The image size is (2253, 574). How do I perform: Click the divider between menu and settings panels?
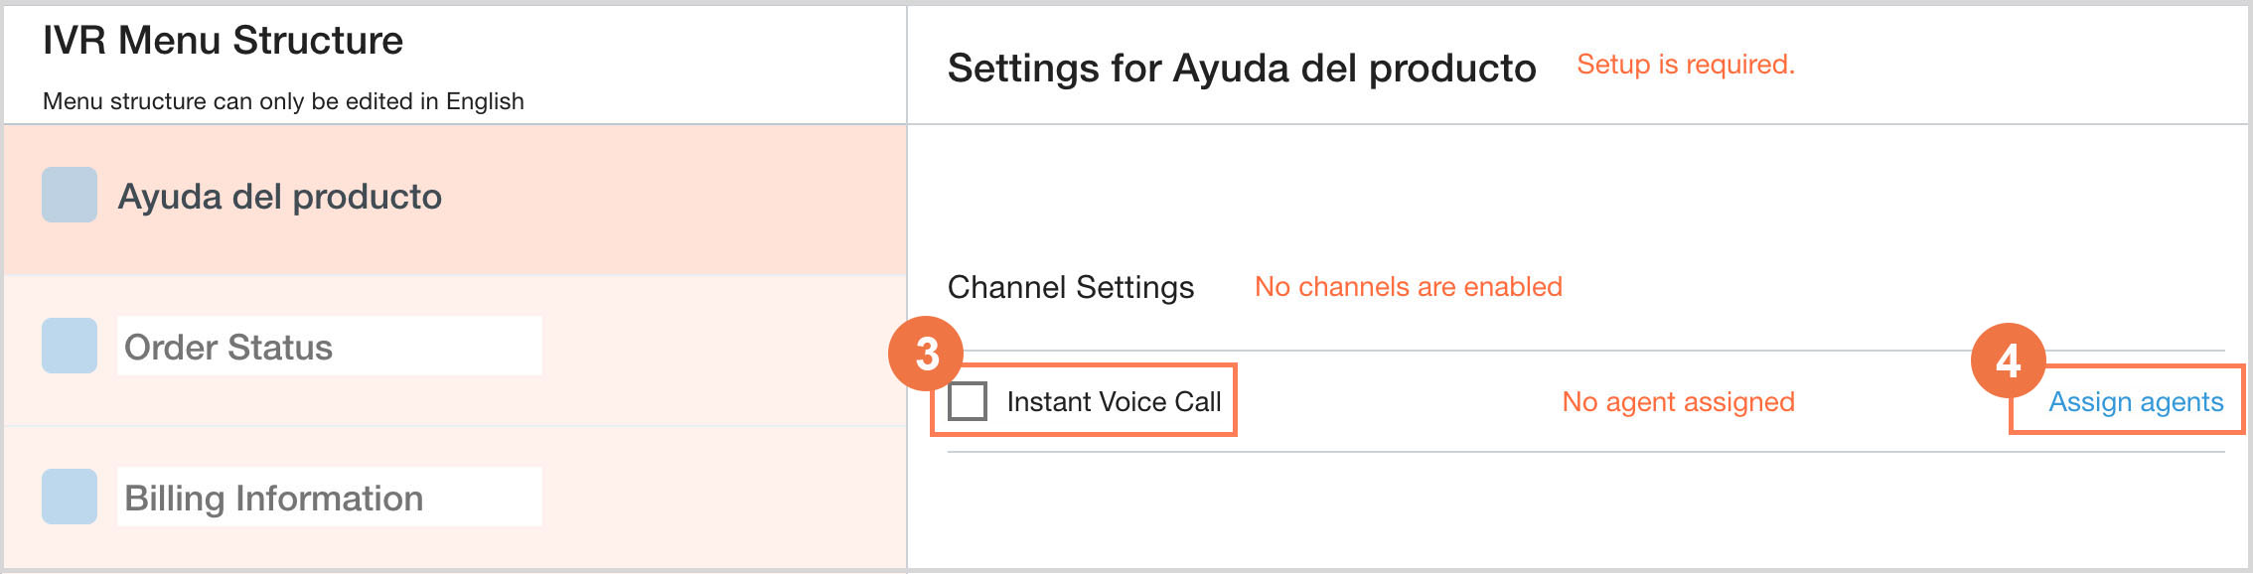pos(907,248)
